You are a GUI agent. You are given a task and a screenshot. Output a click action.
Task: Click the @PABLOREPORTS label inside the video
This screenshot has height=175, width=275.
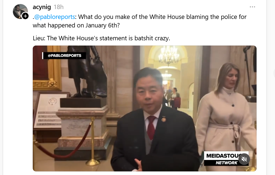pos(64,55)
